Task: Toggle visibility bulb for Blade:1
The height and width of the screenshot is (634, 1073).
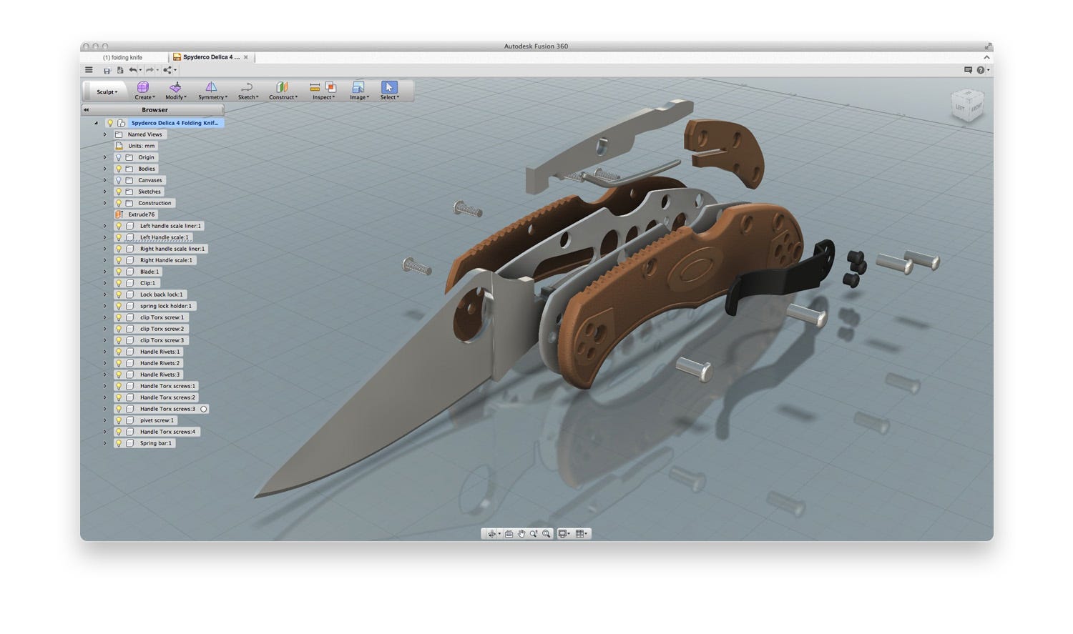Action: [x=119, y=272]
